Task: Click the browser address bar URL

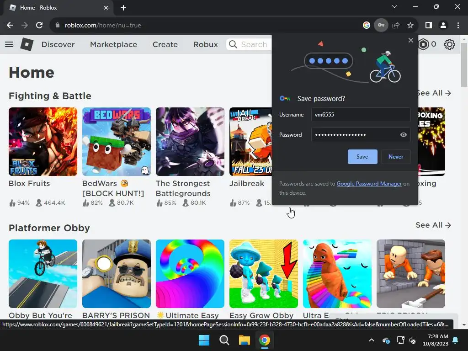Action: [x=103, y=26]
